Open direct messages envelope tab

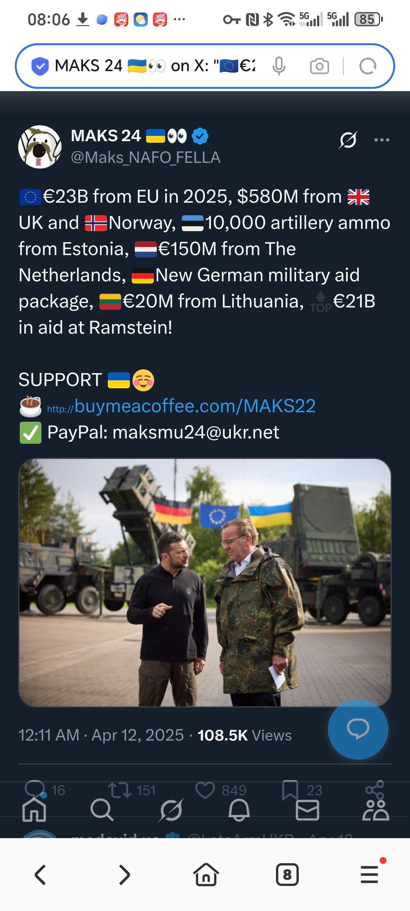[x=307, y=810]
